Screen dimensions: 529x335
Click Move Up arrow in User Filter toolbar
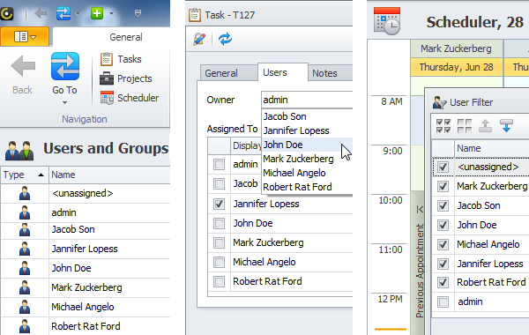pyautogui.click(x=485, y=126)
